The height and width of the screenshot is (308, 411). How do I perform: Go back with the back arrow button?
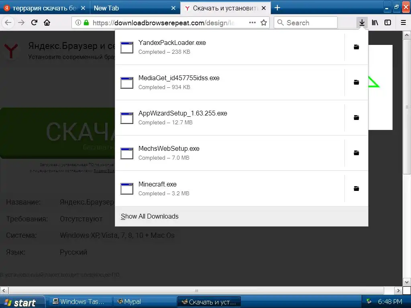8,22
